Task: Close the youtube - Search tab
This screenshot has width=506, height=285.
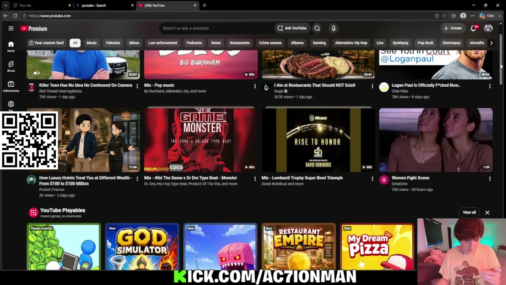Action: pyautogui.click(x=132, y=6)
